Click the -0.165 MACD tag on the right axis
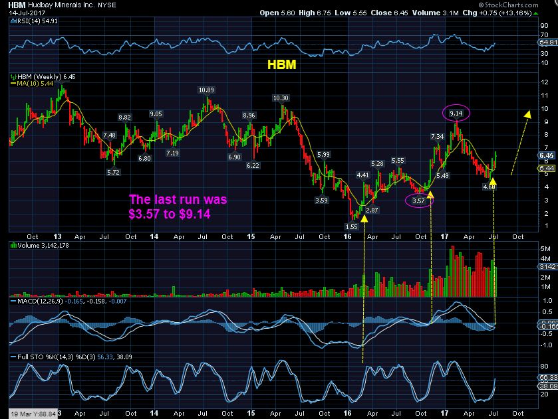The width and height of the screenshot is (558, 419). click(549, 326)
